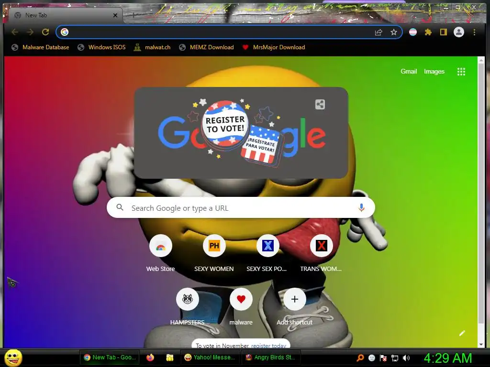Open the malware heart shortcut
The width and height of the screenshot is (490, 367).
point(241,299)
